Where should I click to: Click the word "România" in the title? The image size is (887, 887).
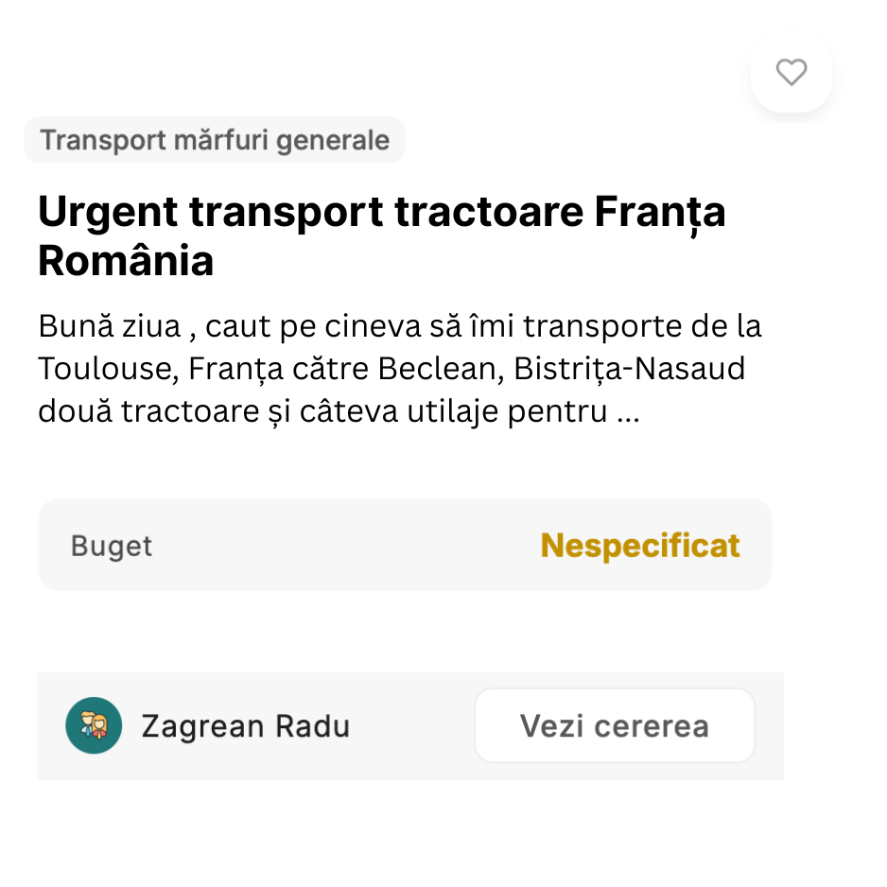pyautogui.click(x=126, y=261)
